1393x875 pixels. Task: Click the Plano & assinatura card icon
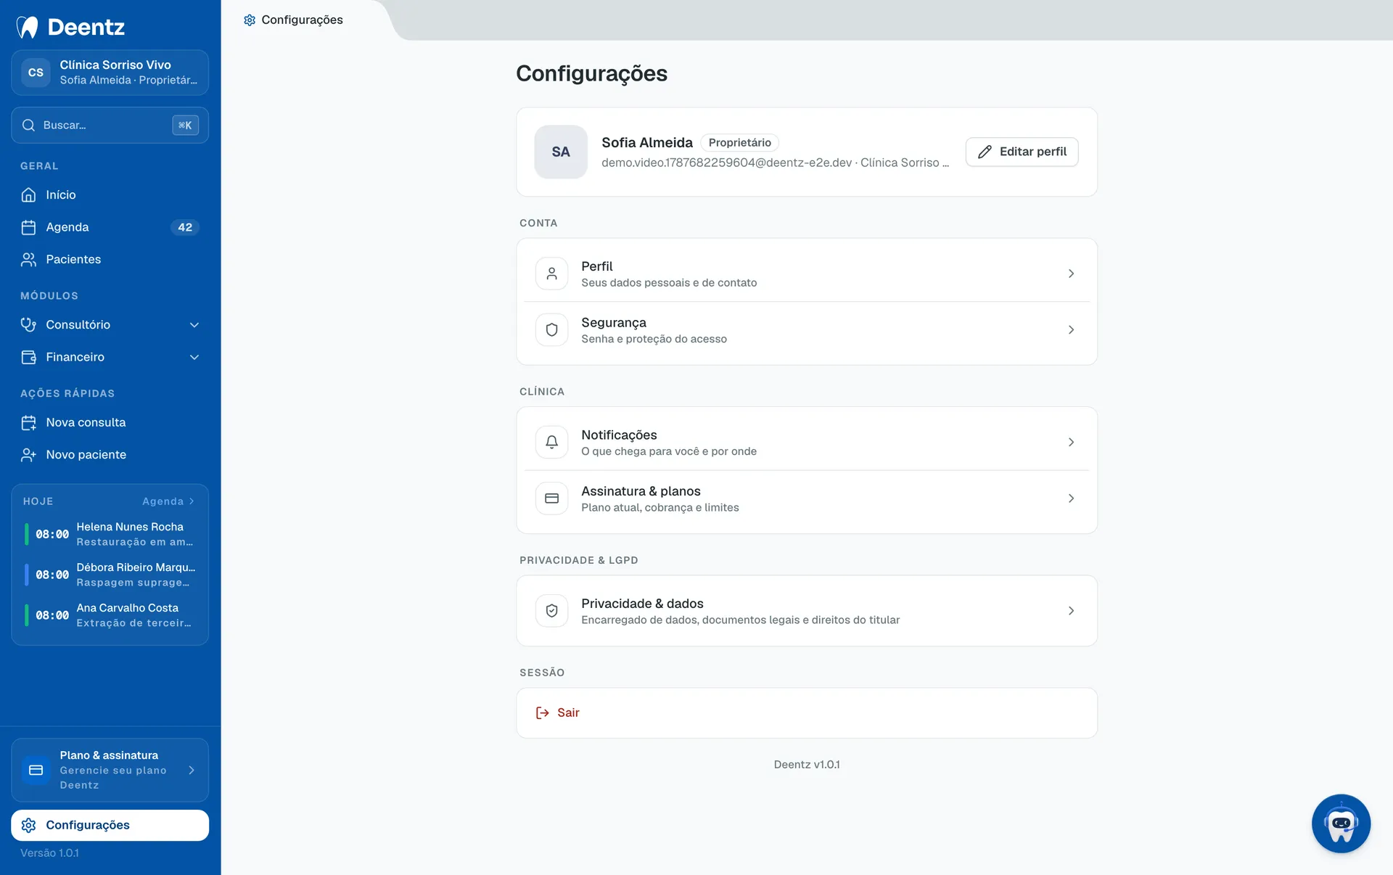click(x=36, y=770)
